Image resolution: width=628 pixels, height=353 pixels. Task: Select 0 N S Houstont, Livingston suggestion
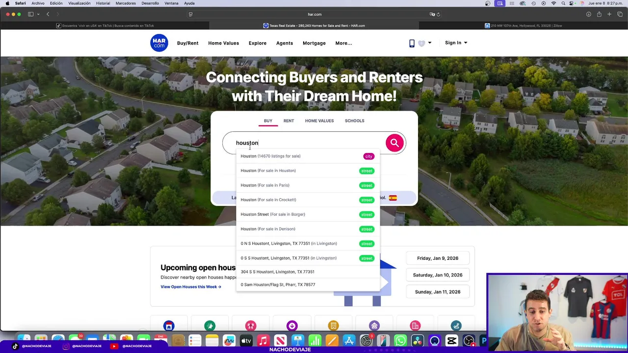[308, 244]
